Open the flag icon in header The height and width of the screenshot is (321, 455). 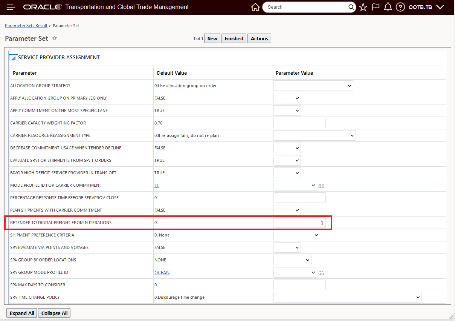pos(376,7)
